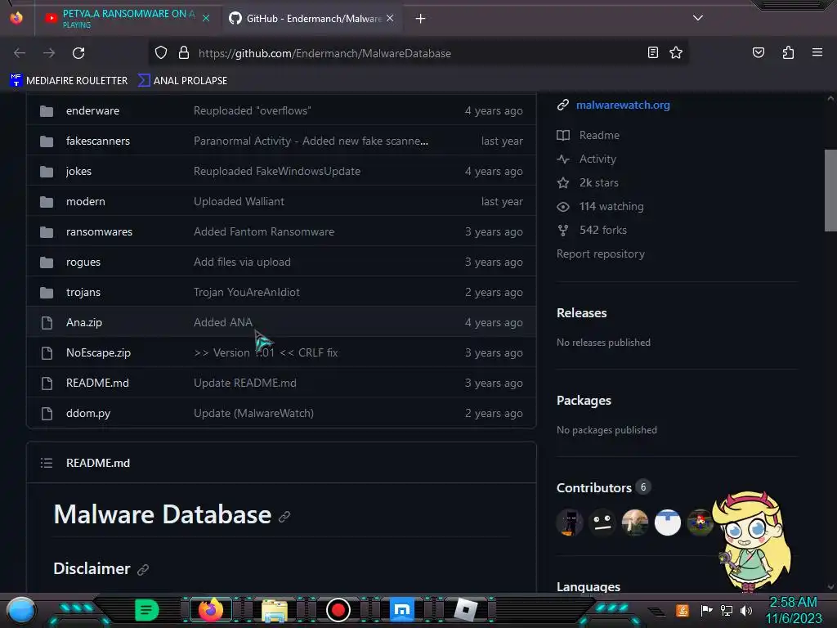Open the 'Reuploaded "overflows"' commit message

(x=252, y=110)
